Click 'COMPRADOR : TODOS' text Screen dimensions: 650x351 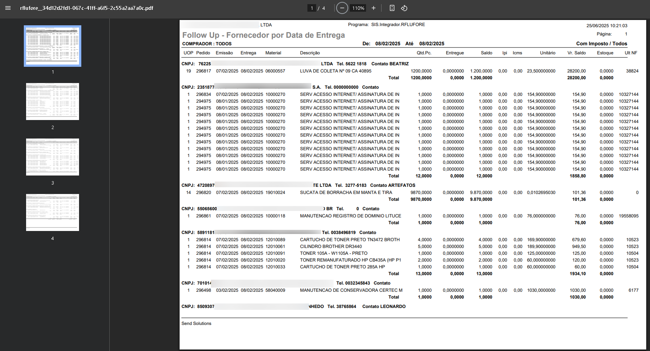207,44
